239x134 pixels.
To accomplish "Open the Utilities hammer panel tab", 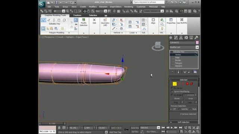I will (196, 38).
